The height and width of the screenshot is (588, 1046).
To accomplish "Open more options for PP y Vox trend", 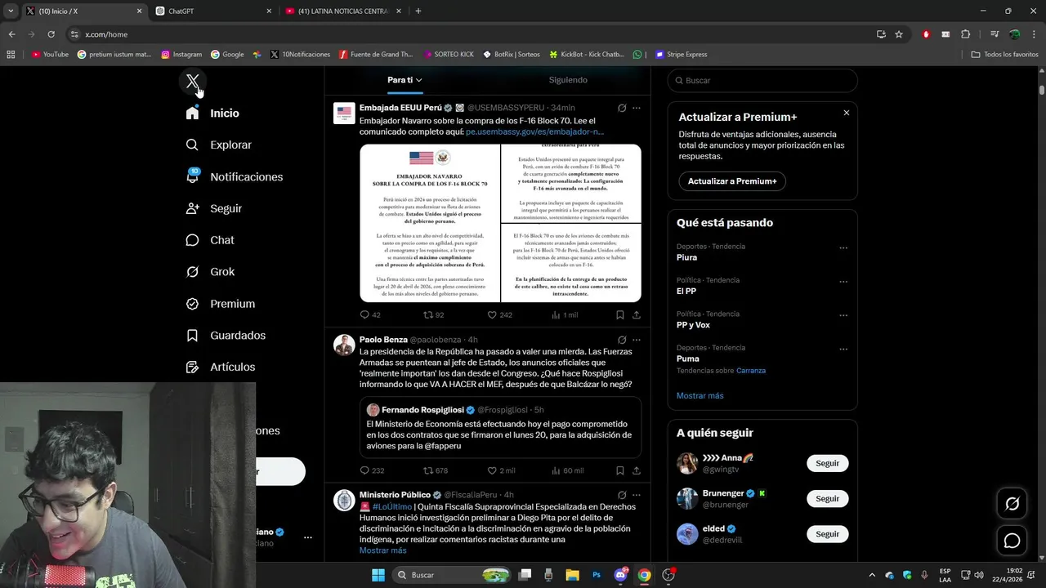I will click(x=843, y=315).
